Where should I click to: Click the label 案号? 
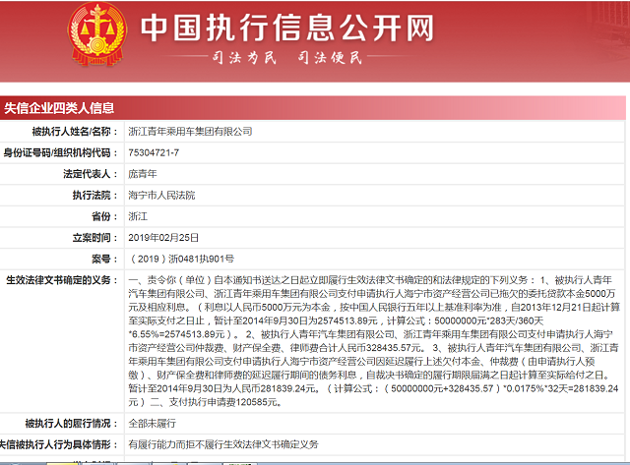point(105,259)
